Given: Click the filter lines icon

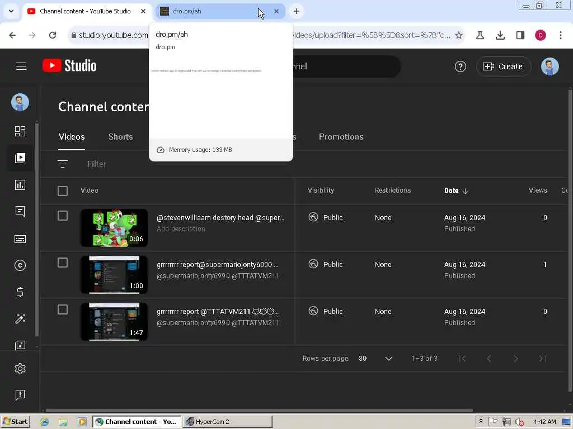Looking at the screenshot, I should [x=63, y=164].
